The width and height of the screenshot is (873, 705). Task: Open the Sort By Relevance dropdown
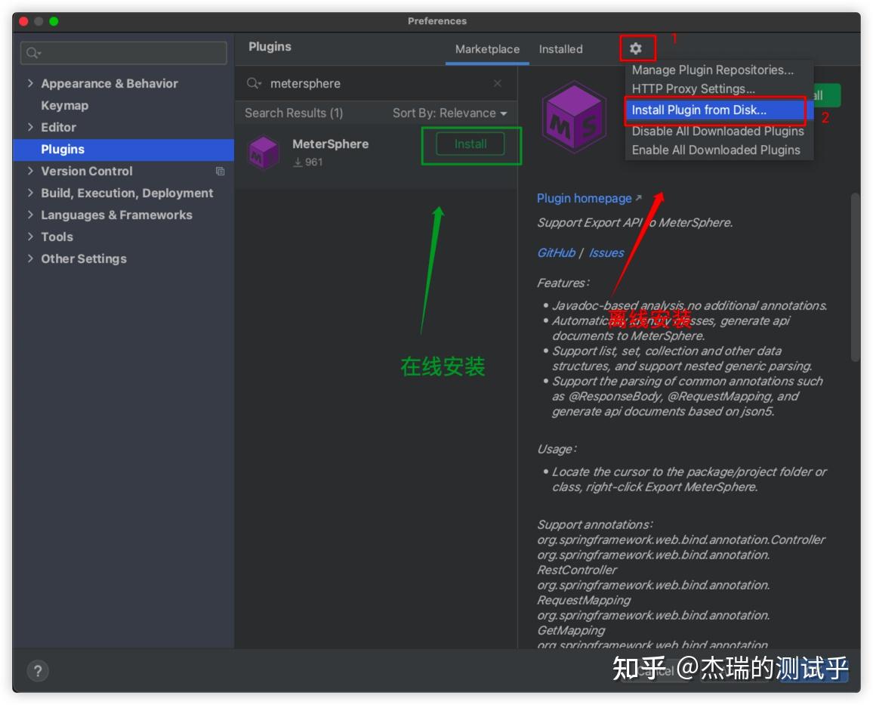[x=450, y=113]
